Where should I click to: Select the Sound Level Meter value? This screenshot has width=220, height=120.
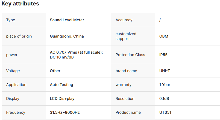click(x=67, y=20)
